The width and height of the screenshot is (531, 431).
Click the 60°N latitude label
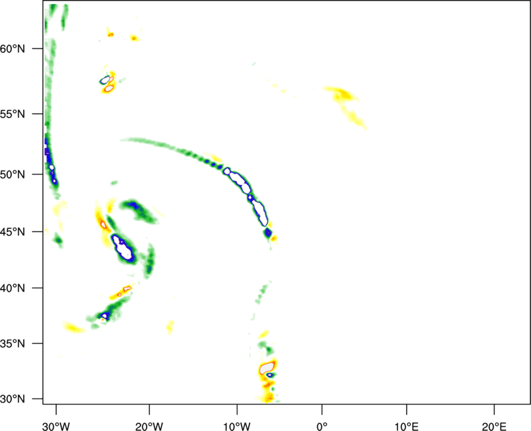pos(13,49)
